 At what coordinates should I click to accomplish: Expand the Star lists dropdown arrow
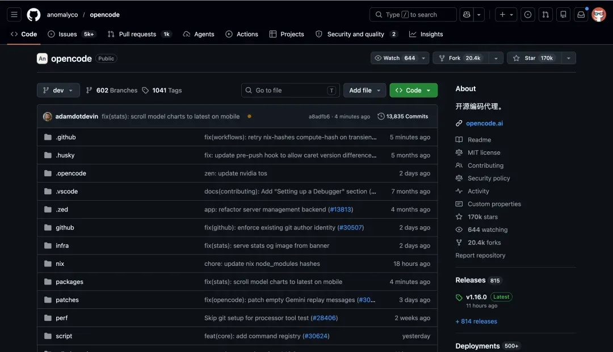[568, 58]
